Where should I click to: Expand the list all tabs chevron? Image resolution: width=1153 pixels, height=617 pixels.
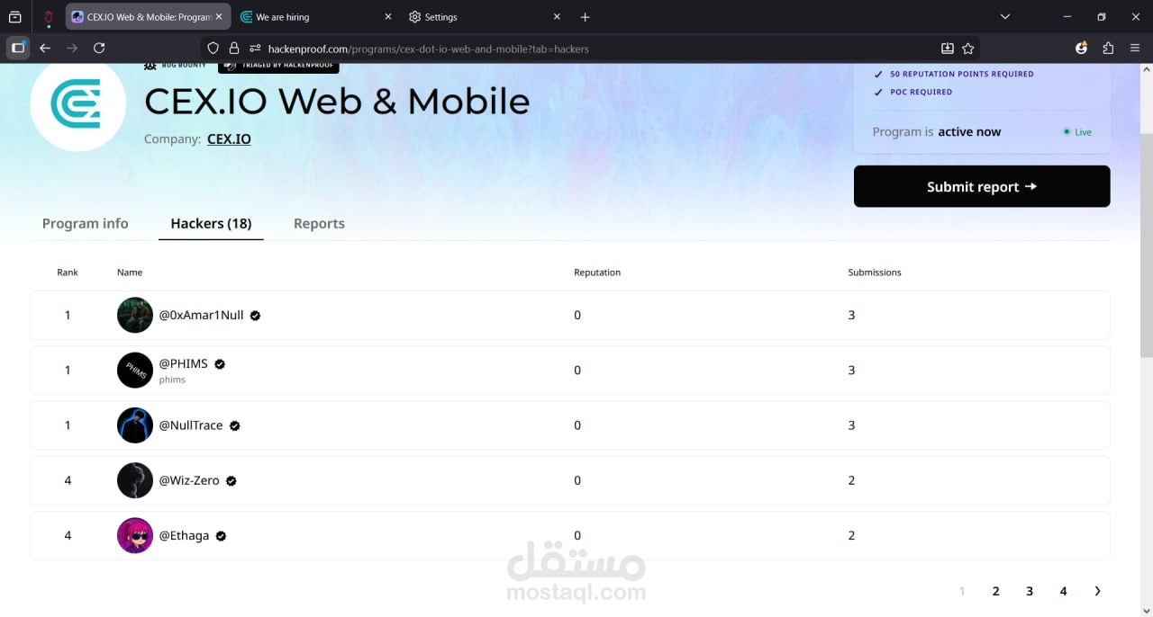point(1005,17)
